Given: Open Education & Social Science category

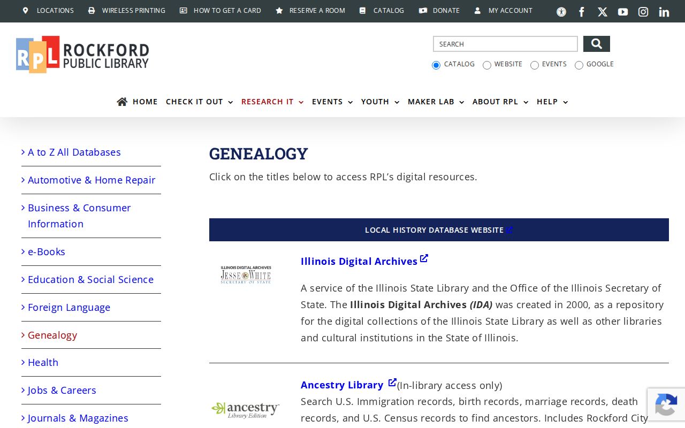Looking at the screenshot, I should click(x=90, y=280).
